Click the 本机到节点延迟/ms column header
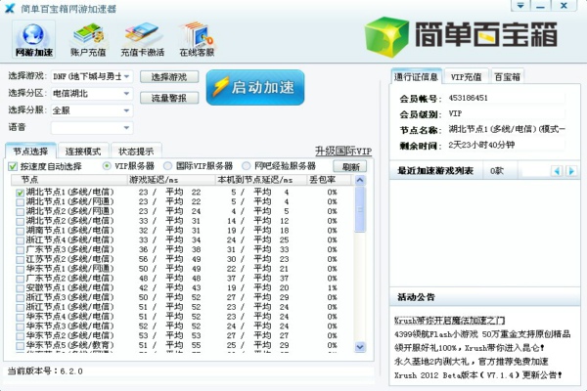The width and height of the screenshot is (587, 391). [261, 180]
